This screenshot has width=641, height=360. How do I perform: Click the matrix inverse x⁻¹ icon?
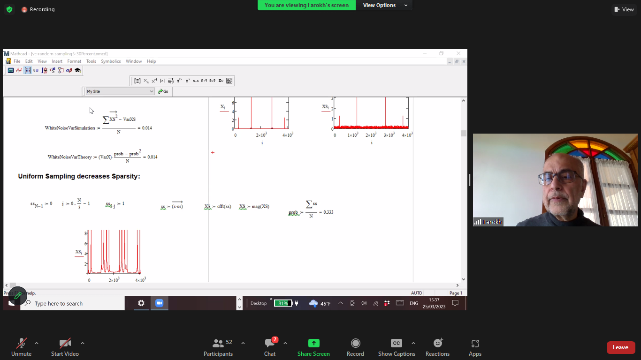(154, 81)
